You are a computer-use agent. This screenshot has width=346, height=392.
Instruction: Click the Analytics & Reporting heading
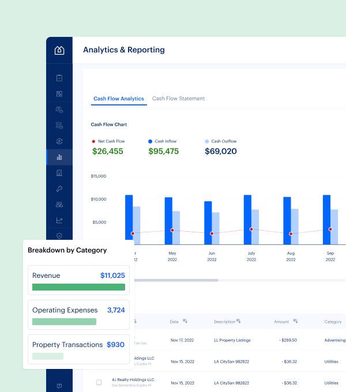[x=124, y=50]
